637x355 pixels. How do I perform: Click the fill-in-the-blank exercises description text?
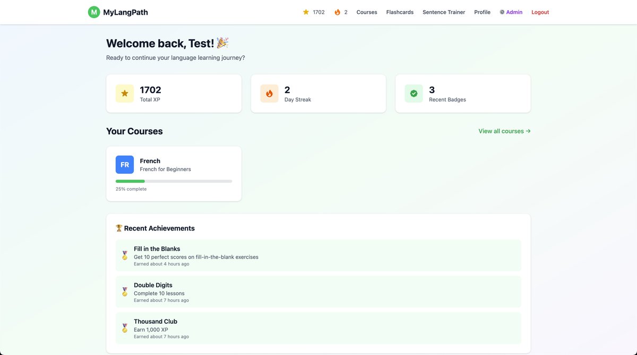pyautogui.click(x=196, y=257)
